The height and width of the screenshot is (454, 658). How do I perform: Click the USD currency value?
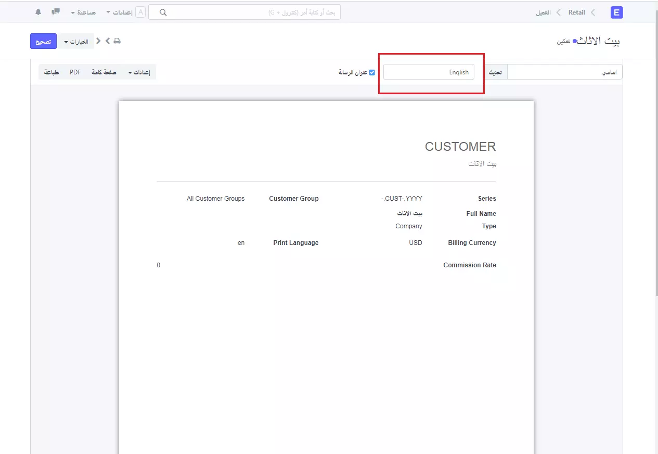click(416, 243)
